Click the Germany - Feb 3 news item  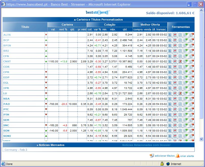pos(16,150)
